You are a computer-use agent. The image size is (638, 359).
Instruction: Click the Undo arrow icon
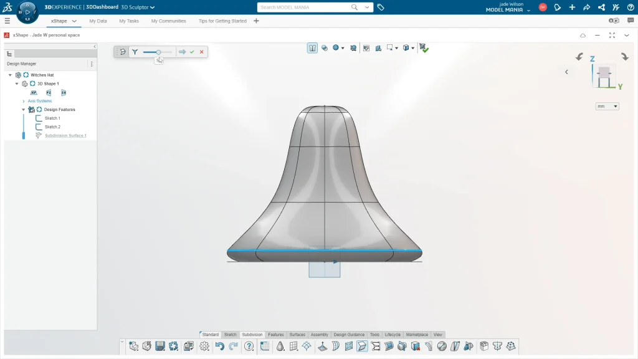[x=219, y=346]
